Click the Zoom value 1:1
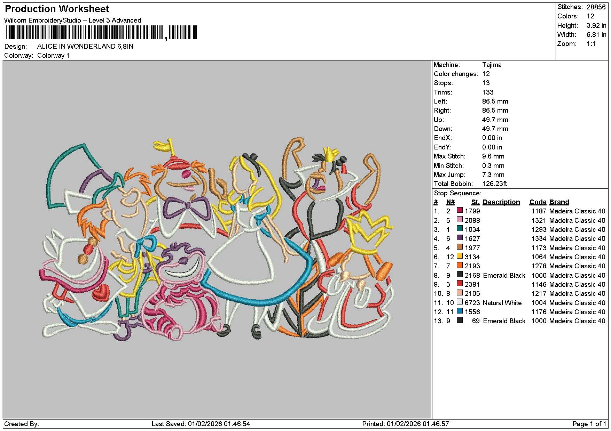This screenshot has height=431, width=611. (591, 44)
